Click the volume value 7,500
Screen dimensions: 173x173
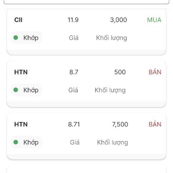click(x=120, y=124)
